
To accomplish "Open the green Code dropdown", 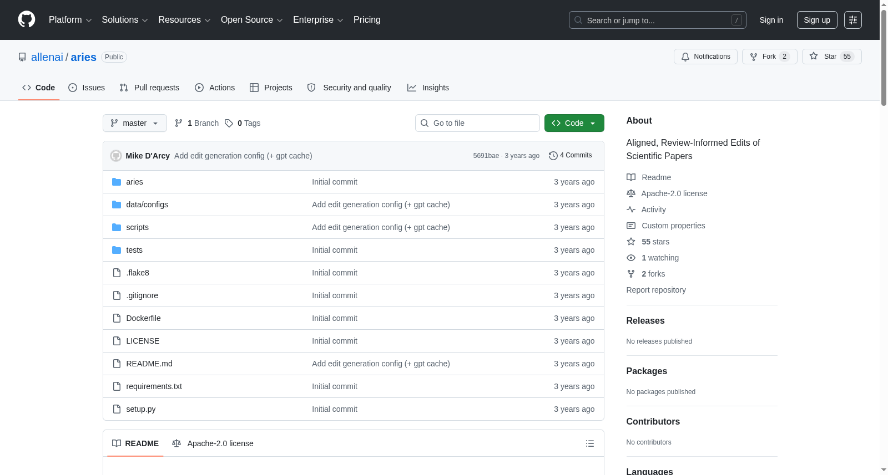I will point(574,123).
